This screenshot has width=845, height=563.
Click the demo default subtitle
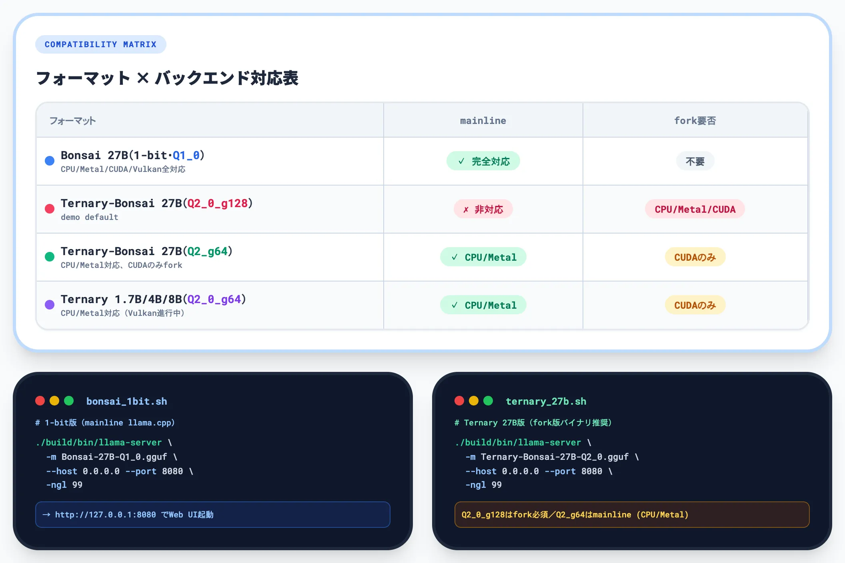click(x=90, y=217)
